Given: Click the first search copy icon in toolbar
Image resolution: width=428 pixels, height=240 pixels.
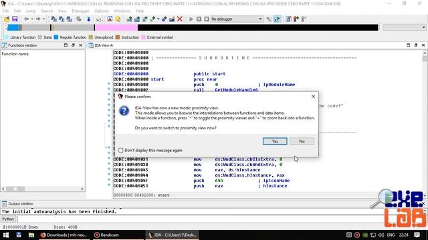Looking at the screenshot, I should [53, 19].
